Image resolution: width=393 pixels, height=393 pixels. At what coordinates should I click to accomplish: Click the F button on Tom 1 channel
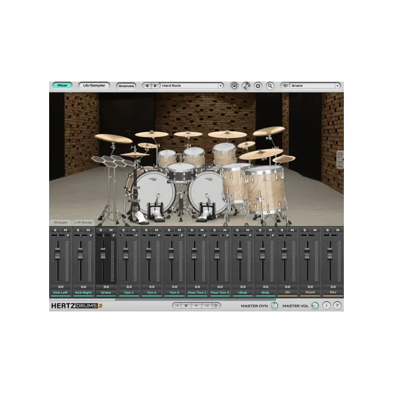[137, 236]
